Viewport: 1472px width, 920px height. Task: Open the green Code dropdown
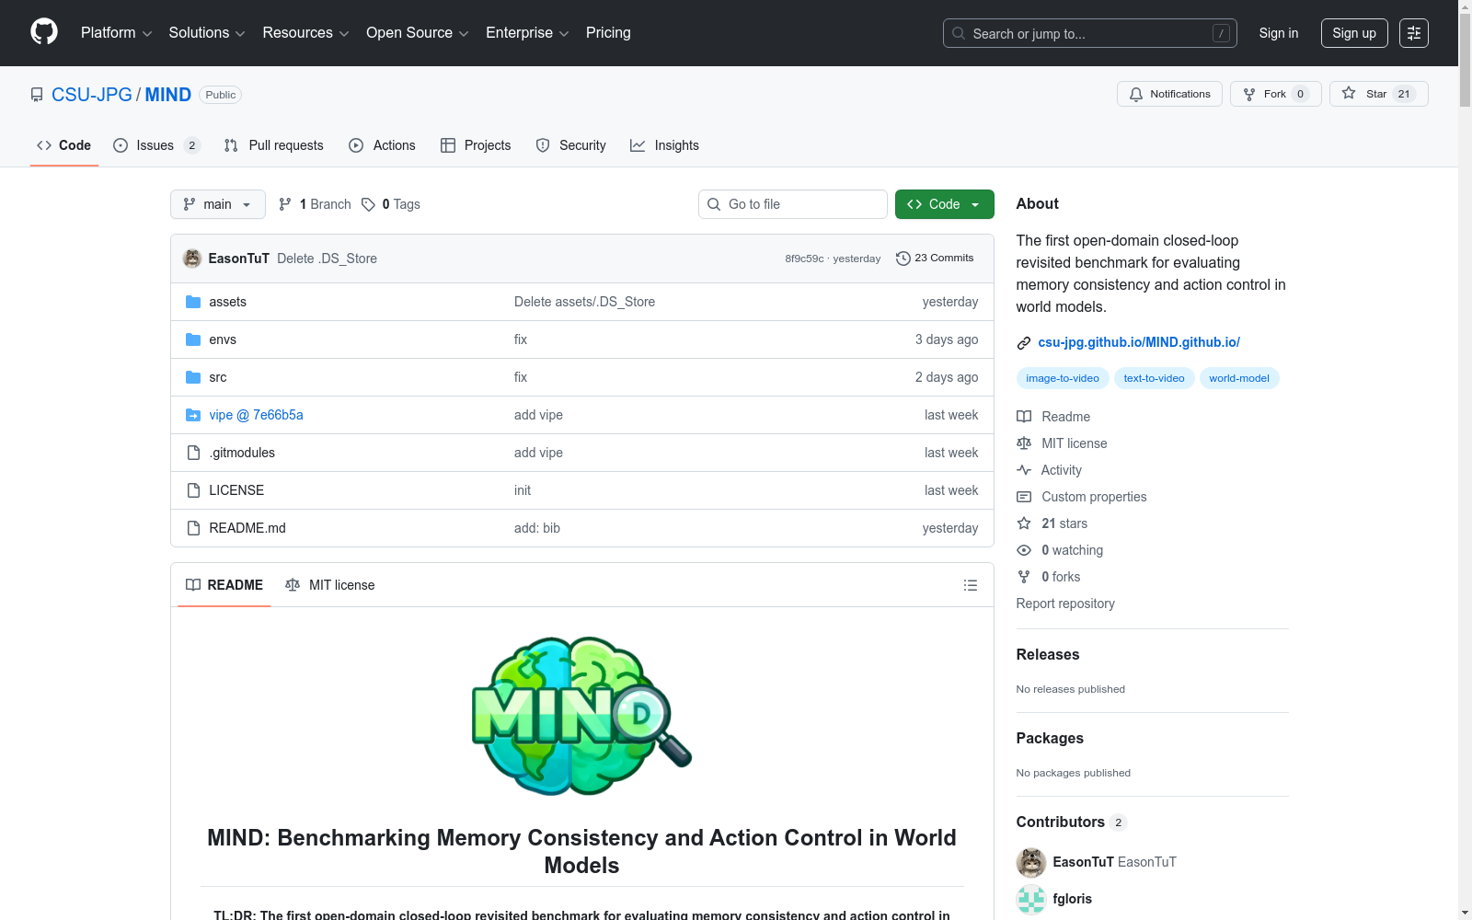click(x=944, y=204)
